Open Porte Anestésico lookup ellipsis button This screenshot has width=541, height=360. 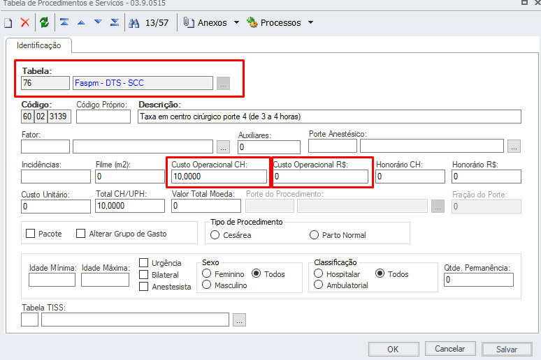point(514,146)
